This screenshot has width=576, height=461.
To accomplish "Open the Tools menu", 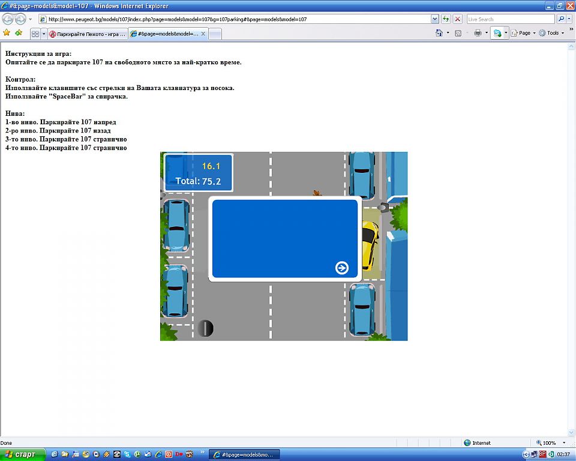I will [551, 33].
